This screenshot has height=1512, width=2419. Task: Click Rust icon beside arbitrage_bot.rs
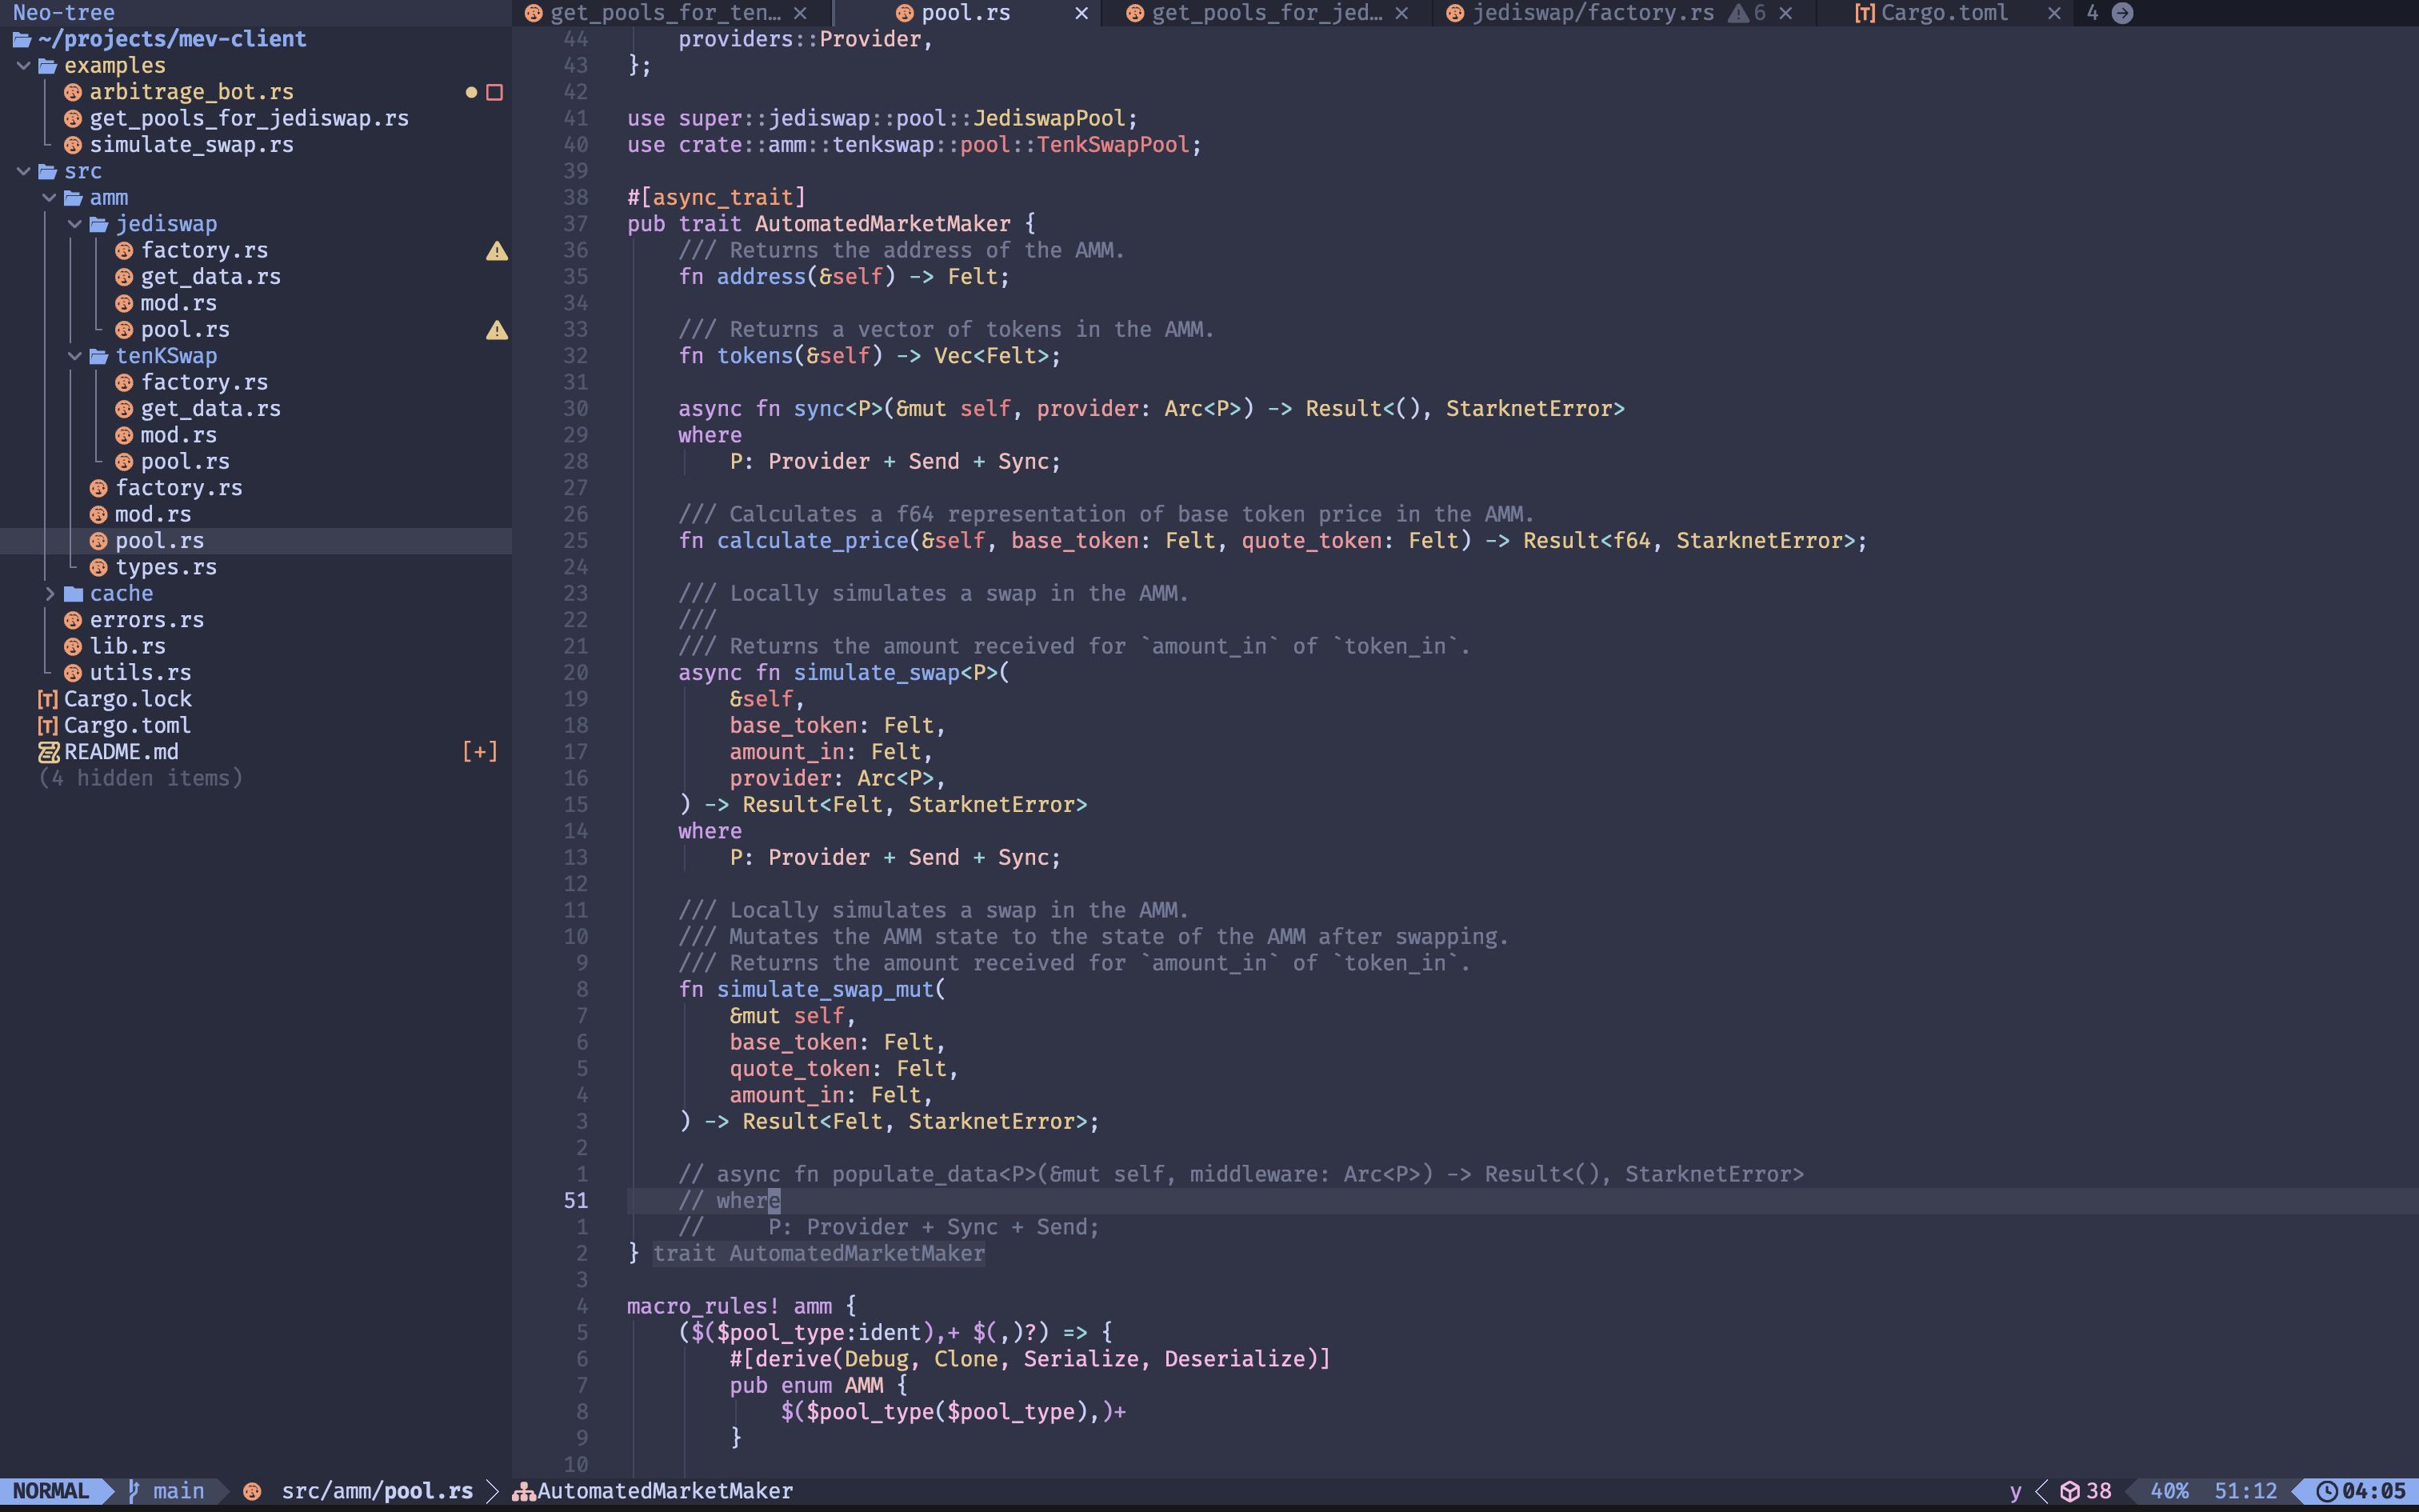(x=73, y=92)
